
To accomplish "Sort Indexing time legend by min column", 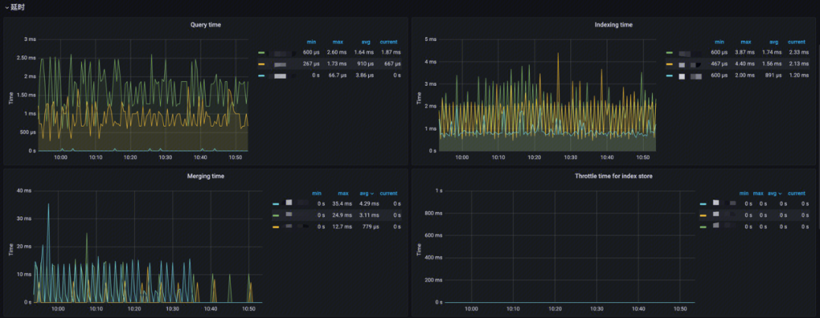I will [x=719, y=42].
